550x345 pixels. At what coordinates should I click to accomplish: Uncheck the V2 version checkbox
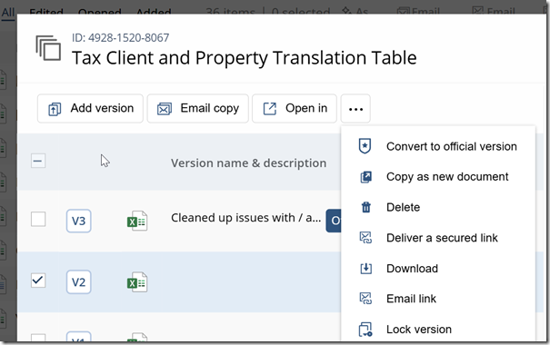[38, 281]
